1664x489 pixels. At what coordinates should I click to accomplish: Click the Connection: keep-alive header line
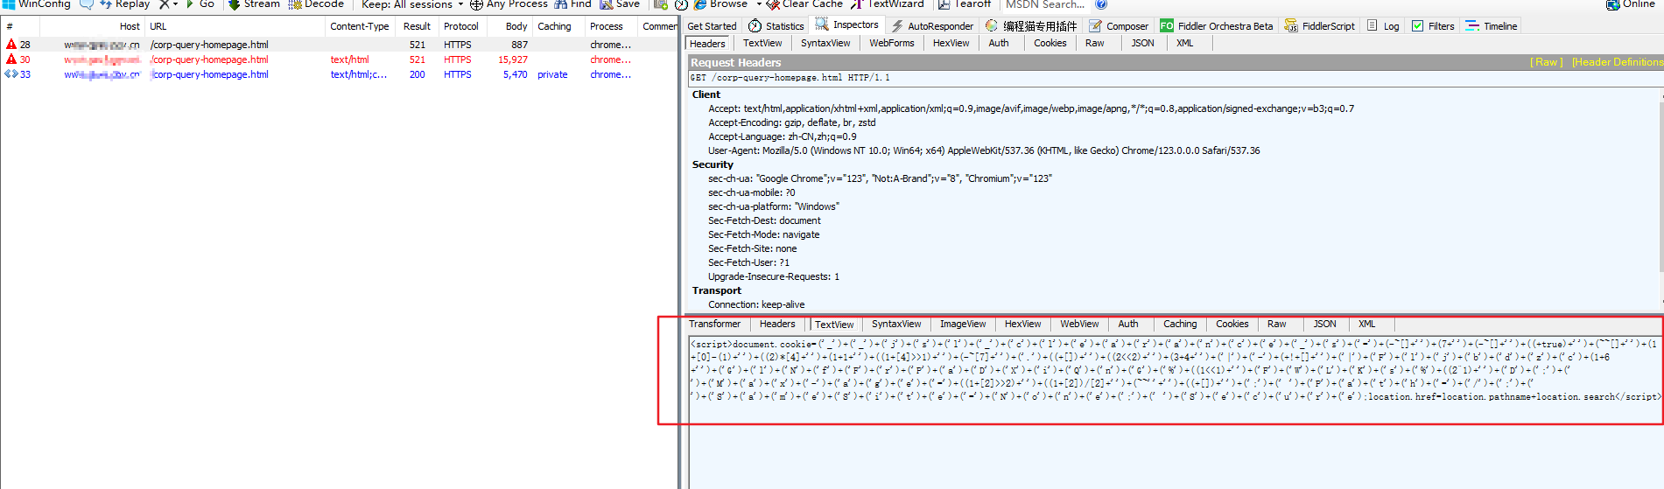[x=756, y=304]
